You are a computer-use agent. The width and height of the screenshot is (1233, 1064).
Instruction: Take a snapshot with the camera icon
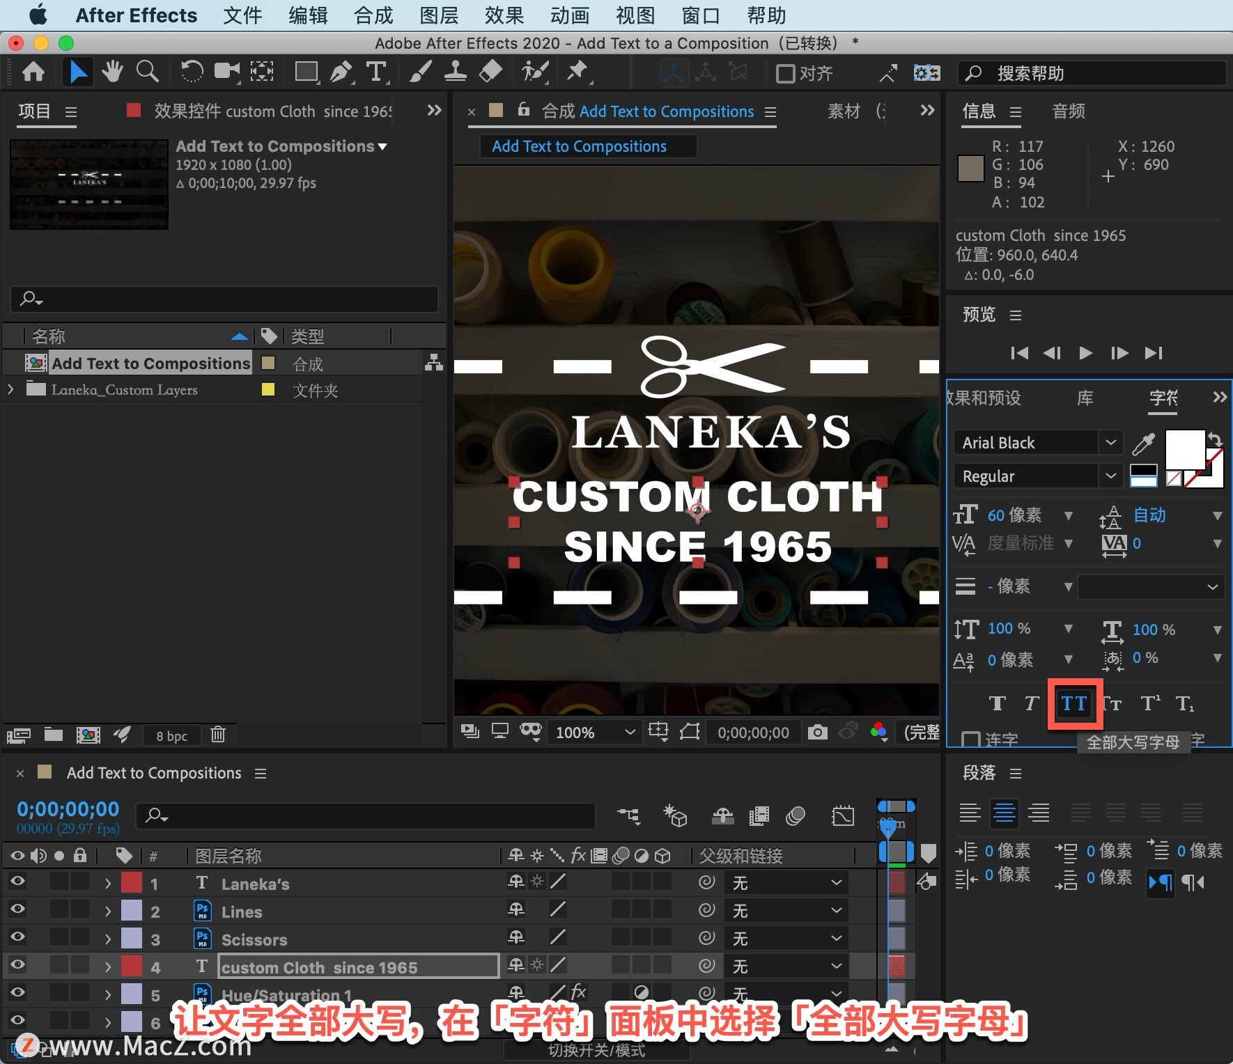pyautogui.click(x=818, y=732)
